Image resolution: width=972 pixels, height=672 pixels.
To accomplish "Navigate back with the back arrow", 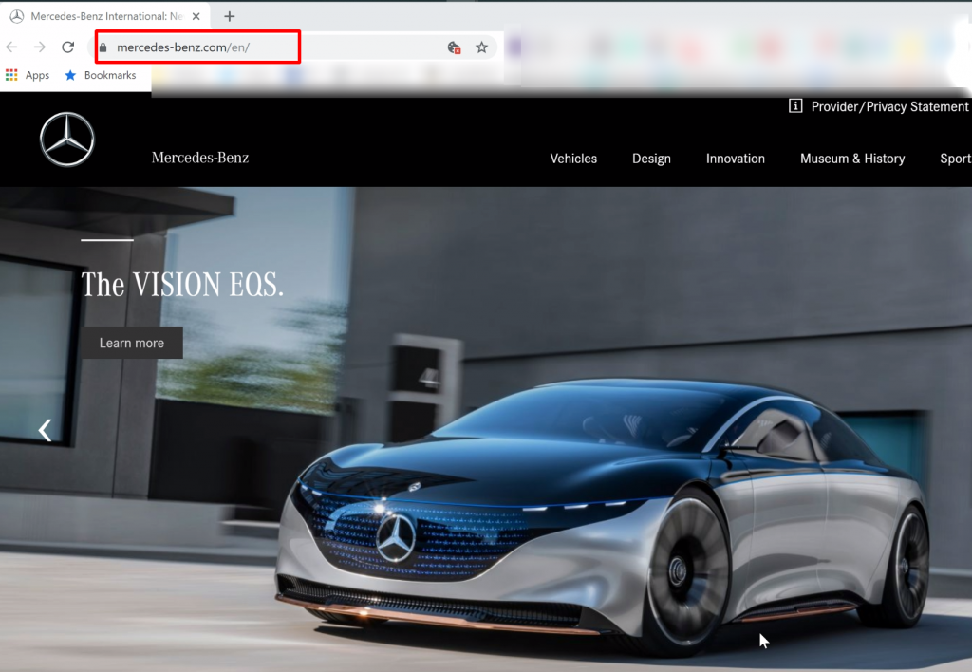I will coord(10,46).
